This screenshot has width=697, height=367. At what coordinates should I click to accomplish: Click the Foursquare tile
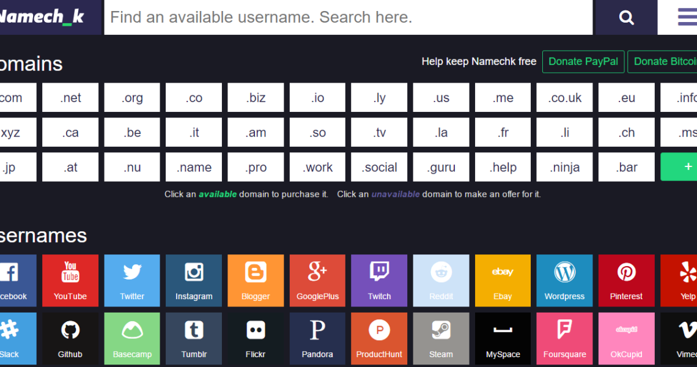click(564, 338)
